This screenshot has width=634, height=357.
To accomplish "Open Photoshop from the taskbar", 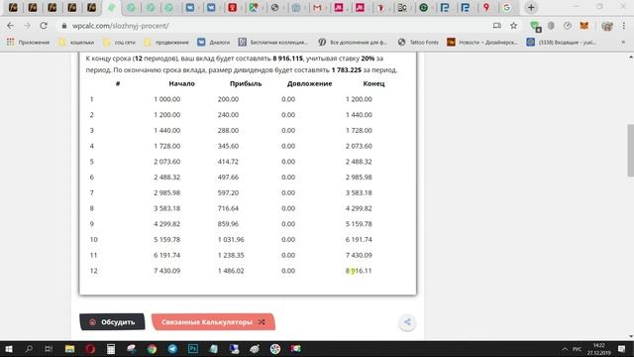I will 193,349.
